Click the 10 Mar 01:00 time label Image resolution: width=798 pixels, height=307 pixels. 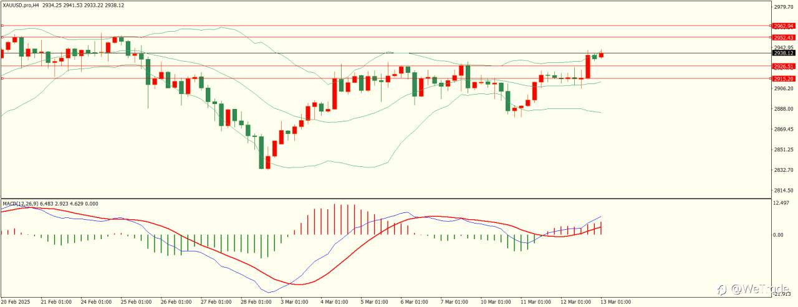click(494, 302)
